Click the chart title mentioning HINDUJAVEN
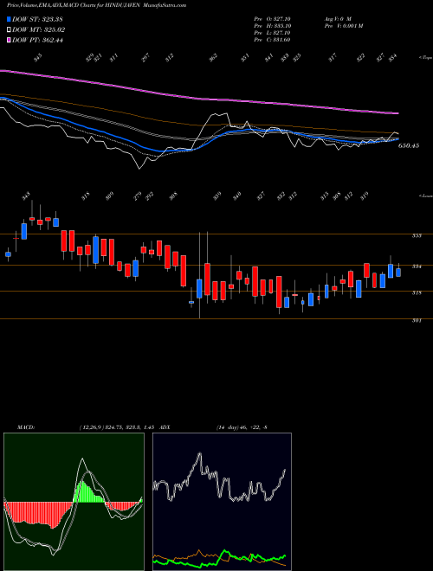Viewport: 433px width, 571px height. pos(97,5)
